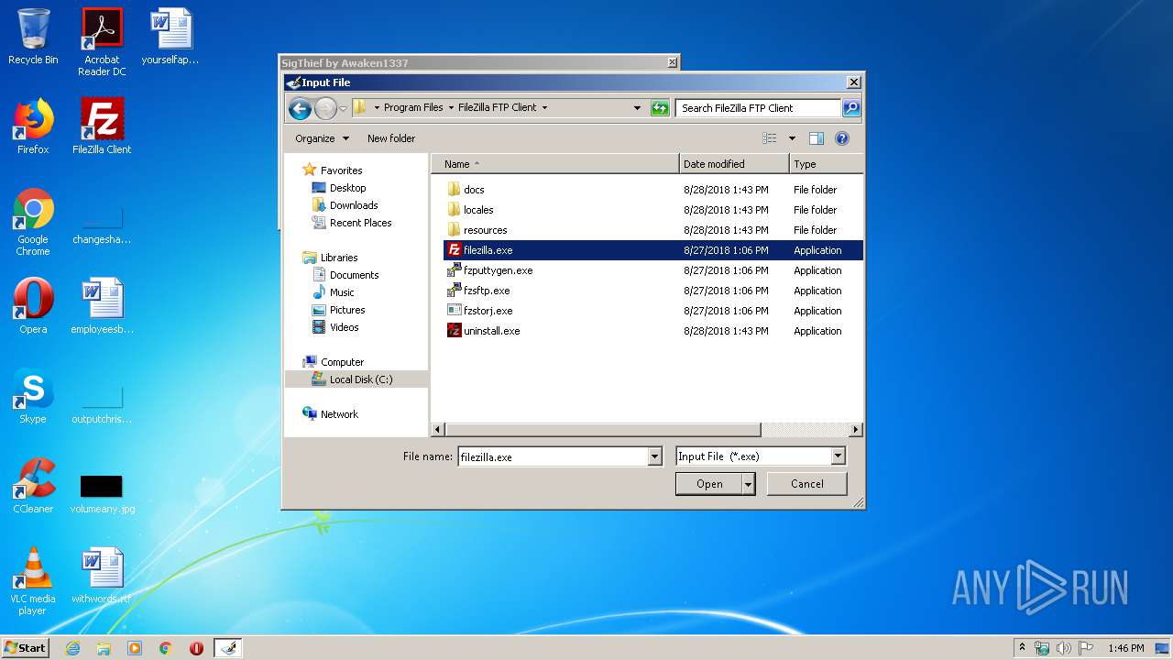The height and width of the screenshot is (660, 1173).
Task: Select Network in navigation pane
Action: coord(339,414)
